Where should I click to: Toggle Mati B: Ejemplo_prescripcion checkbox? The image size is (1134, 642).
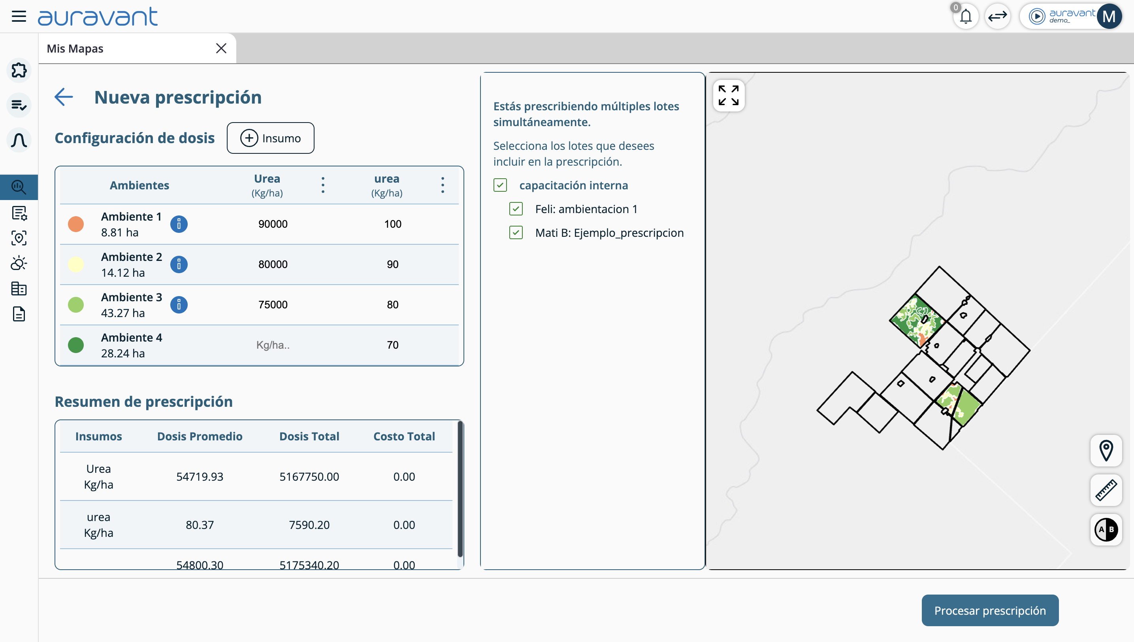pos(516,233)
